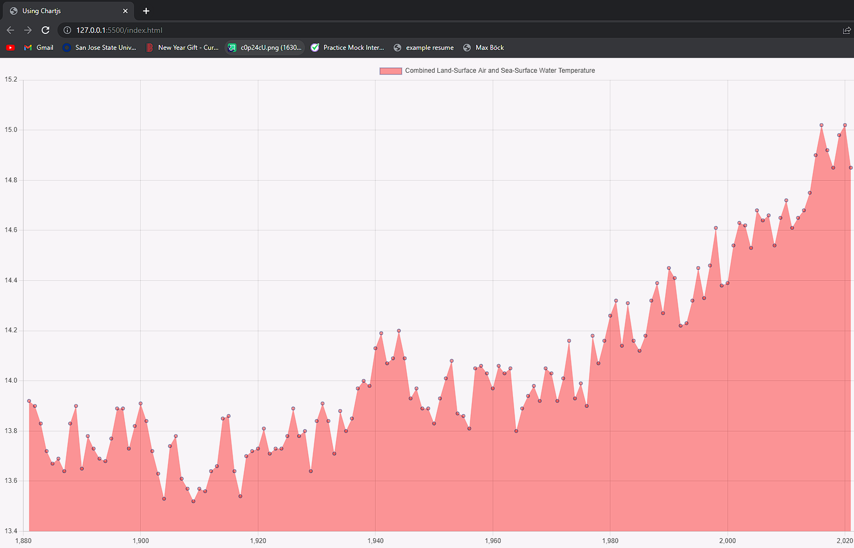Reload the current page
This screenshot has height=548, width=854.
pyautogui.click(x=45, y=30)
